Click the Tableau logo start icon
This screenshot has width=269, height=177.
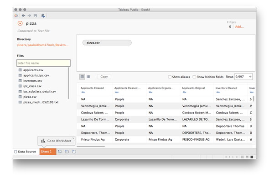pyautogui.click(x=16, y=15)
